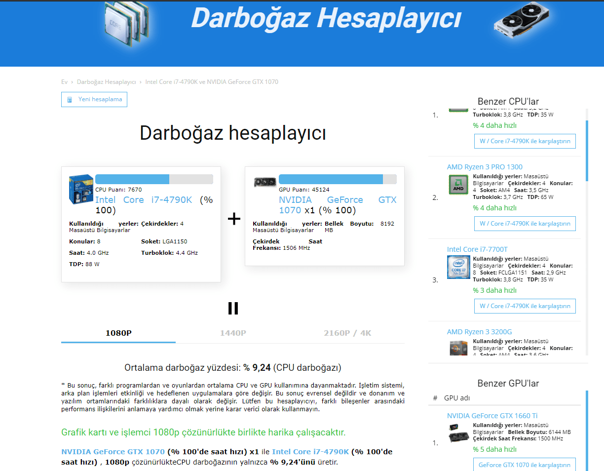Compare Core i7-7700T with Core i7-4790K
Image resolution: width=604 pixels, height=471 pixels.
point(525,306)
